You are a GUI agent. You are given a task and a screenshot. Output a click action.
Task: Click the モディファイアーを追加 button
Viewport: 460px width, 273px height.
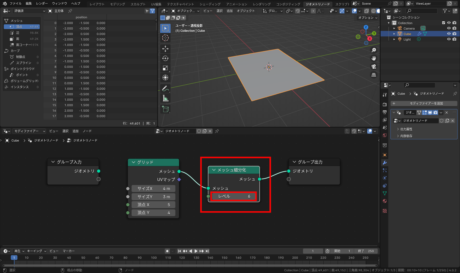(424, 103)
